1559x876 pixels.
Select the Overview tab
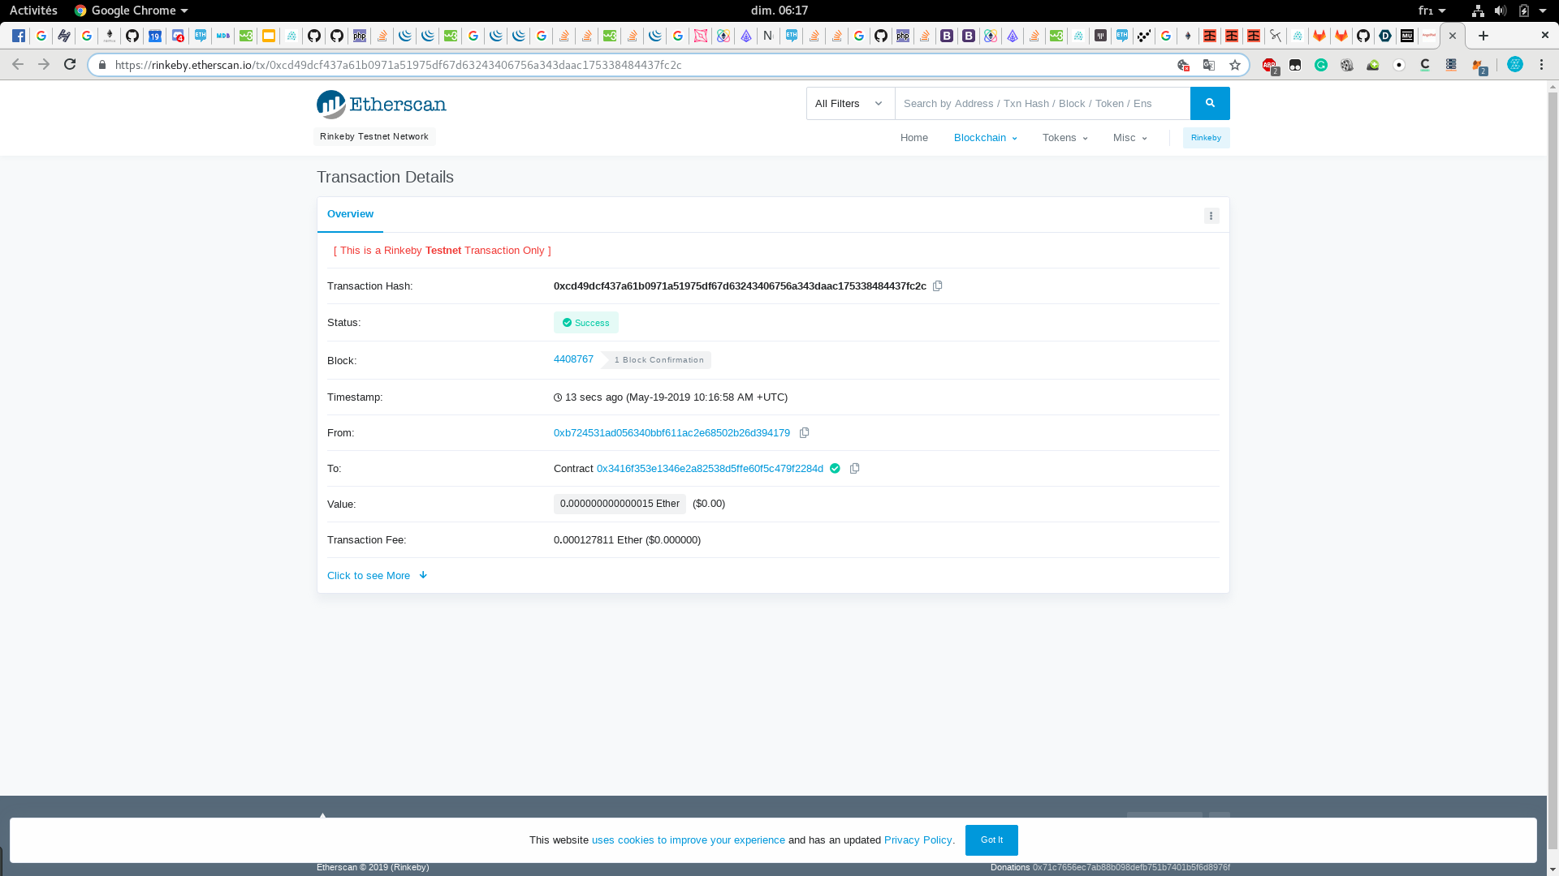point(350,214)
